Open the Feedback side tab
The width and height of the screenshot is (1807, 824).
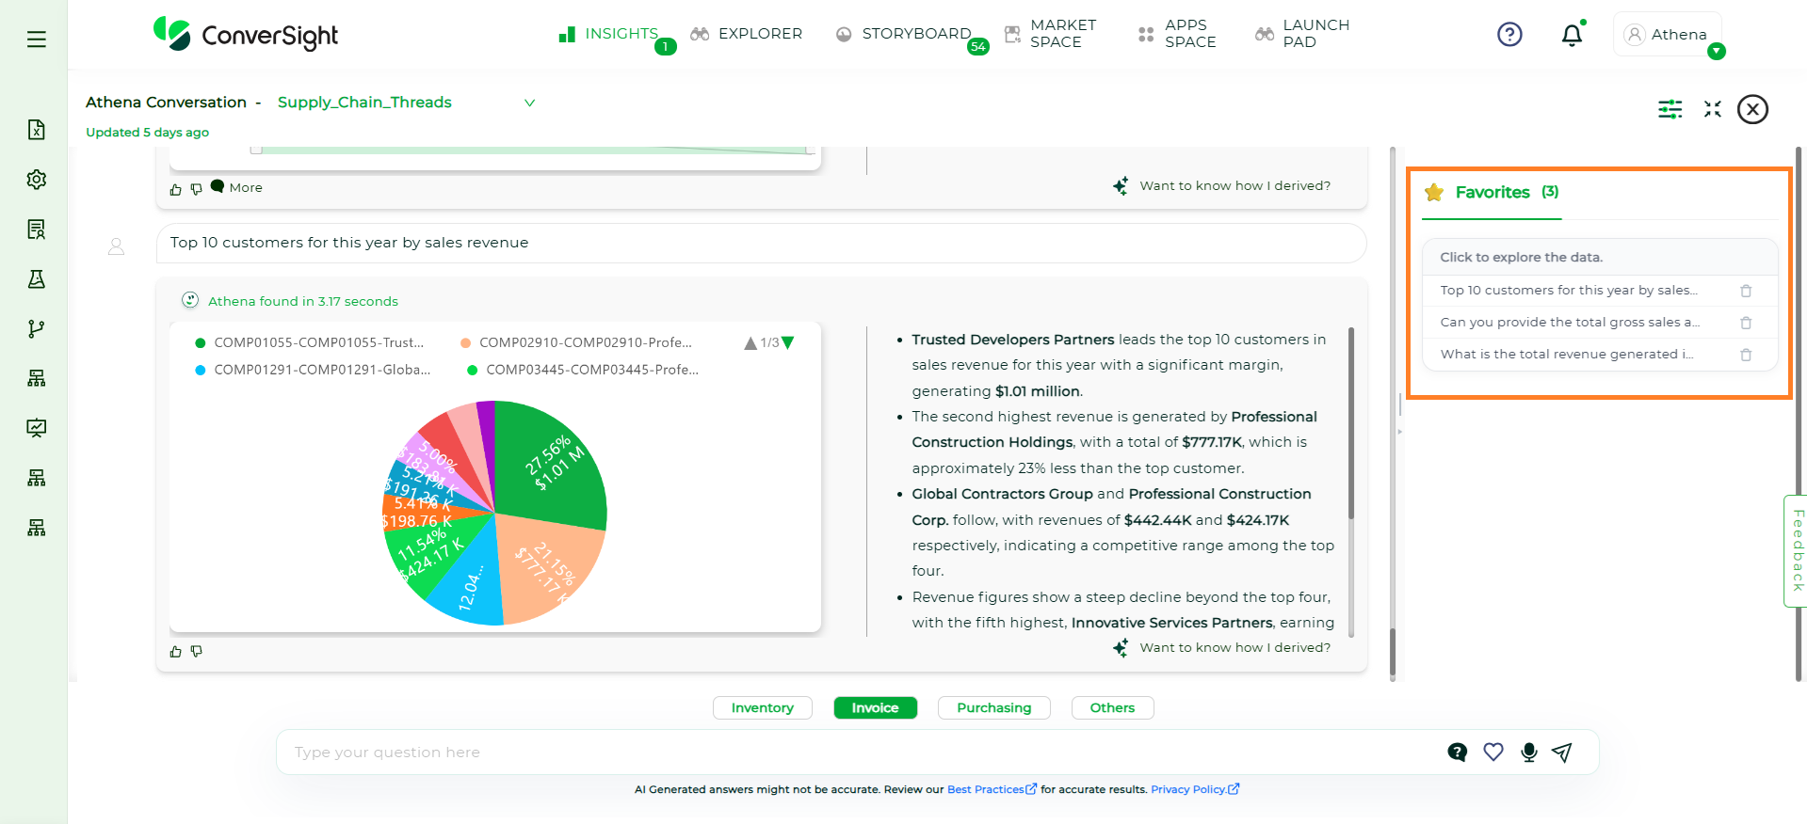[x=1796, y=551]
